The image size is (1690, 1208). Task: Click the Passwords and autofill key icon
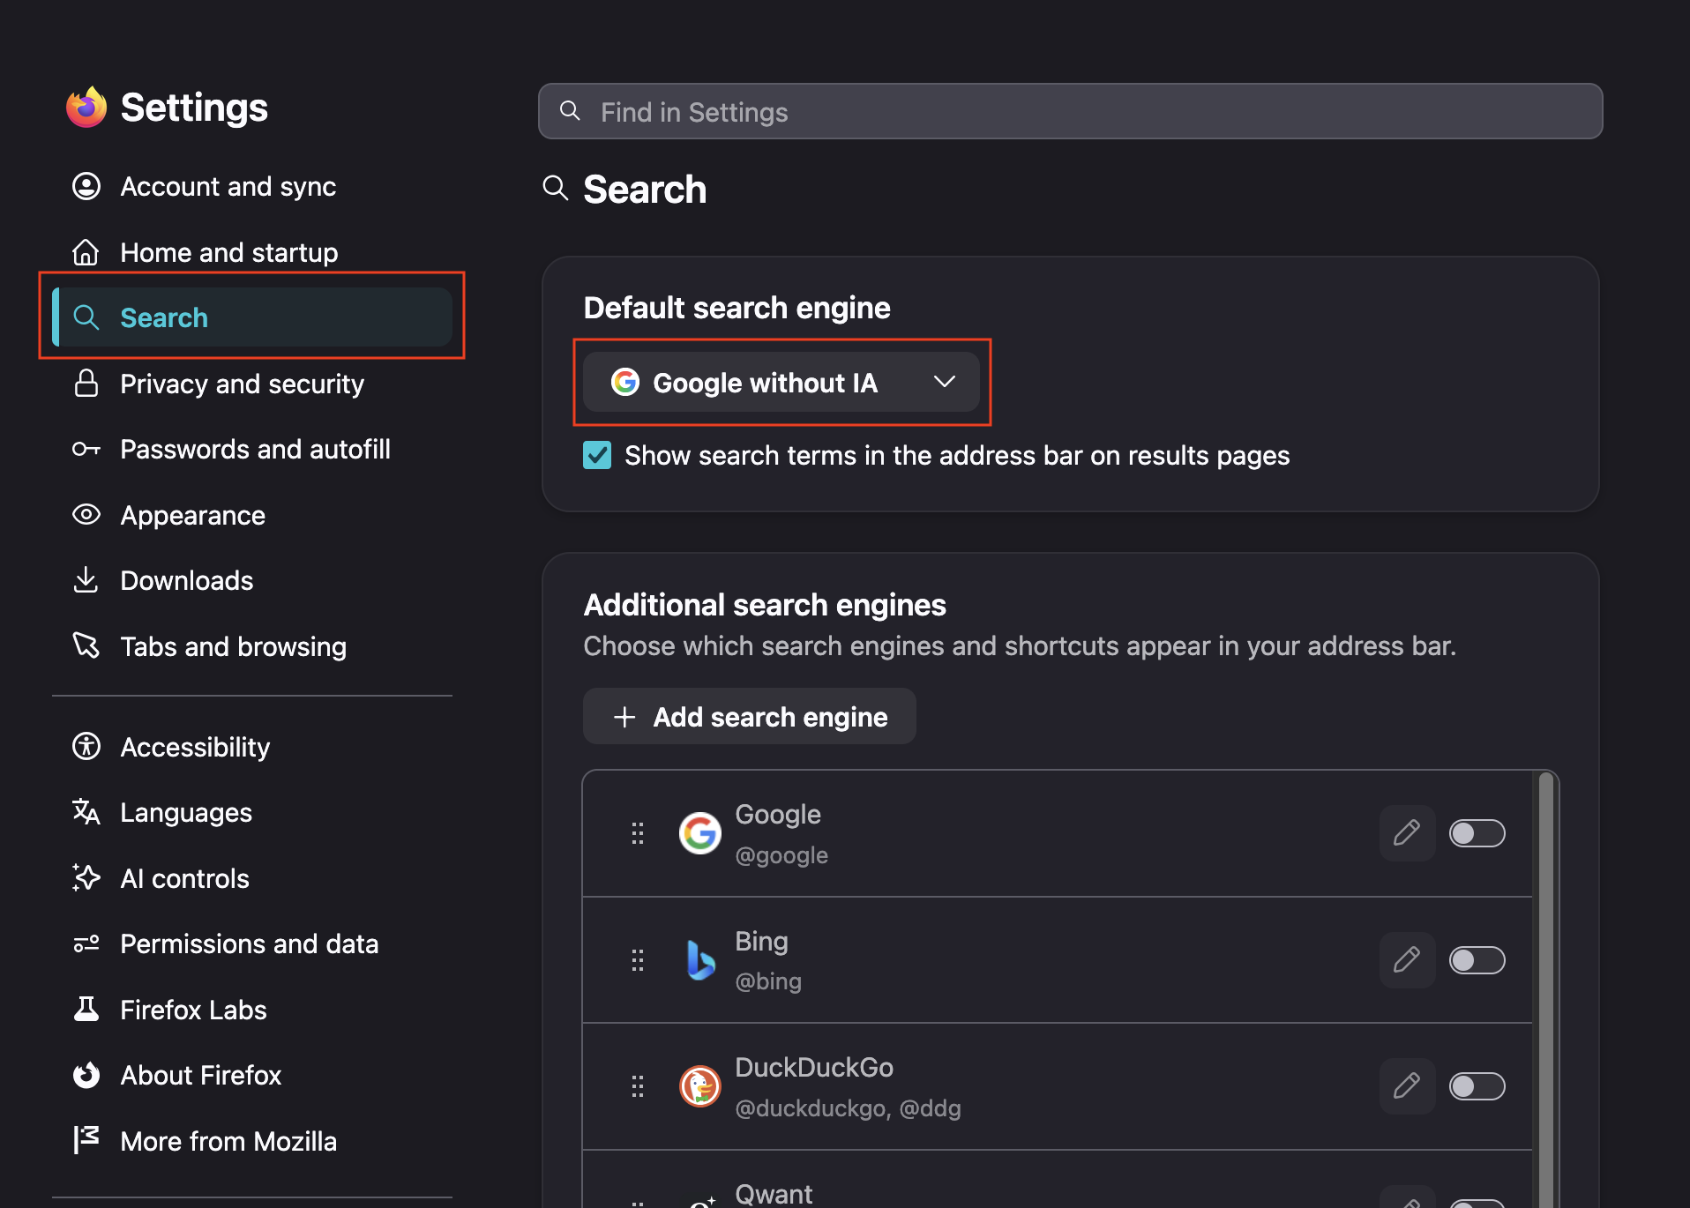click(86, 450)
